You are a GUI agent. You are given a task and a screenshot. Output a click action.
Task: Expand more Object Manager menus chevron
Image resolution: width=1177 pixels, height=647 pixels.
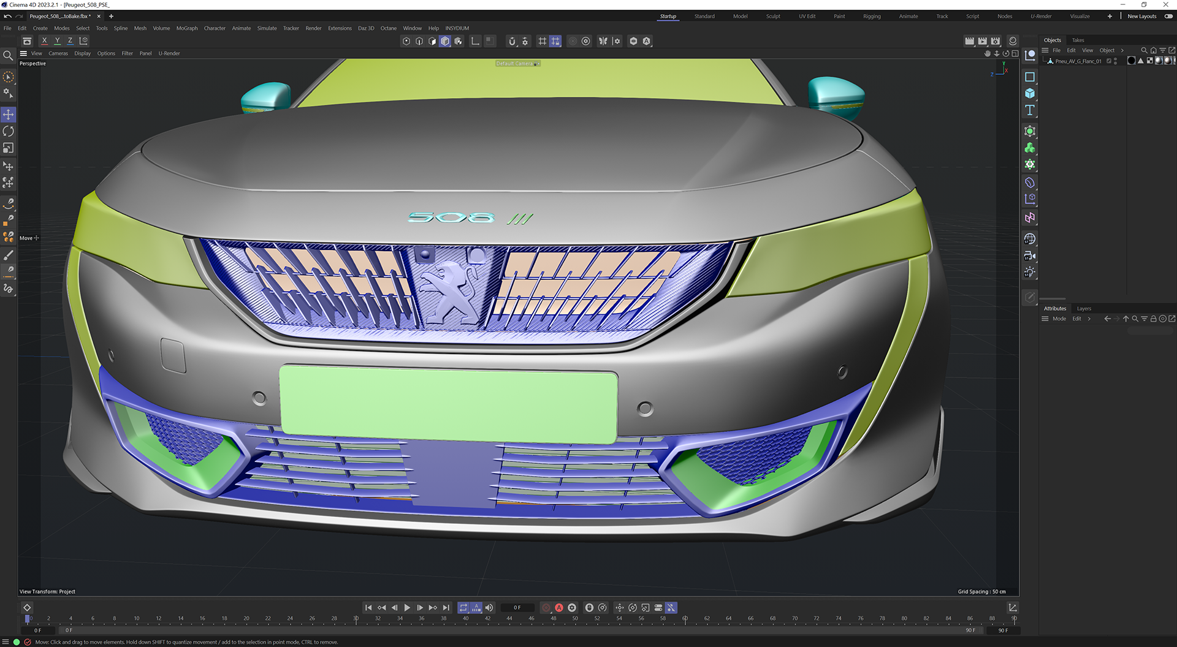1122,50
